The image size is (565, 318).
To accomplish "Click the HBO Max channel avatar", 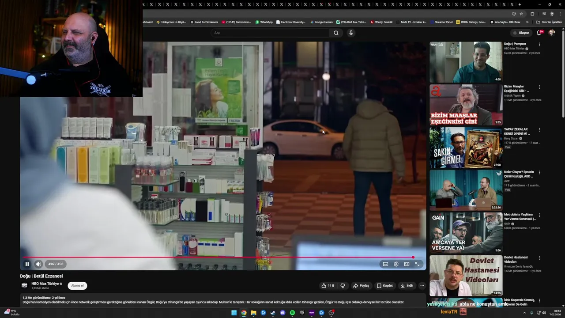I will pos(25,286).
